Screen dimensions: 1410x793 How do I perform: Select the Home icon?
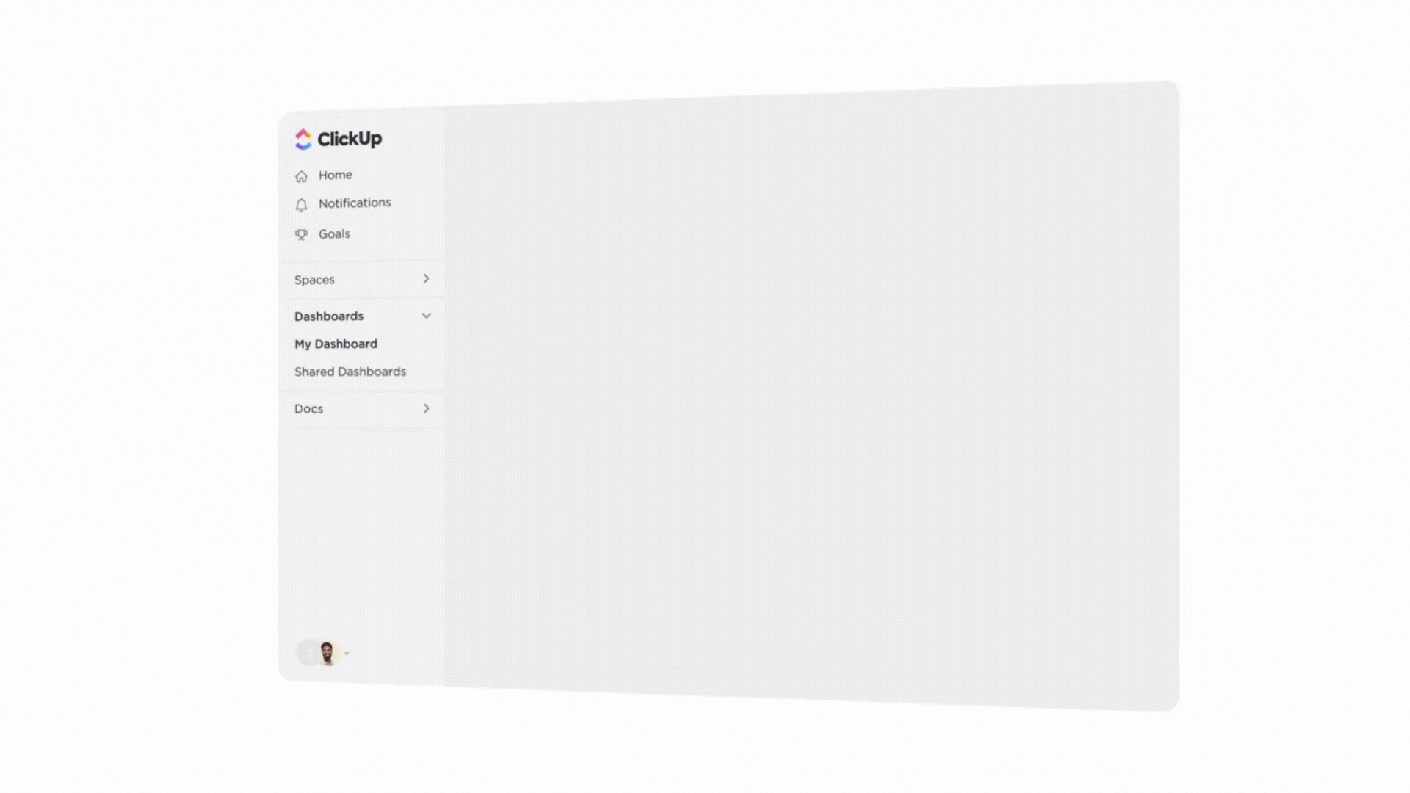coord(300,176)
